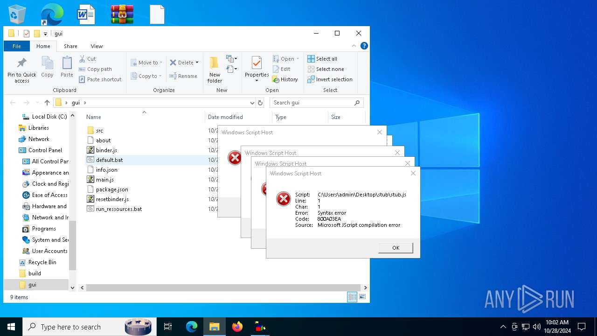Switch to Details view layout icon

click(x=352, y=297)
